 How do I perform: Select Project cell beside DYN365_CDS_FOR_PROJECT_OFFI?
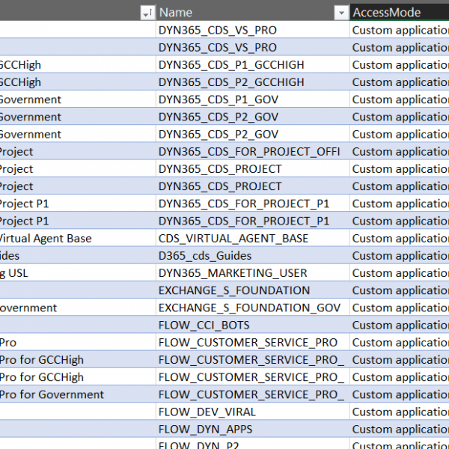tap(78, 151)
